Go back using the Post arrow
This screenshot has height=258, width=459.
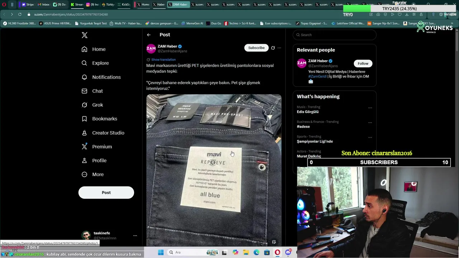point(149,35)
